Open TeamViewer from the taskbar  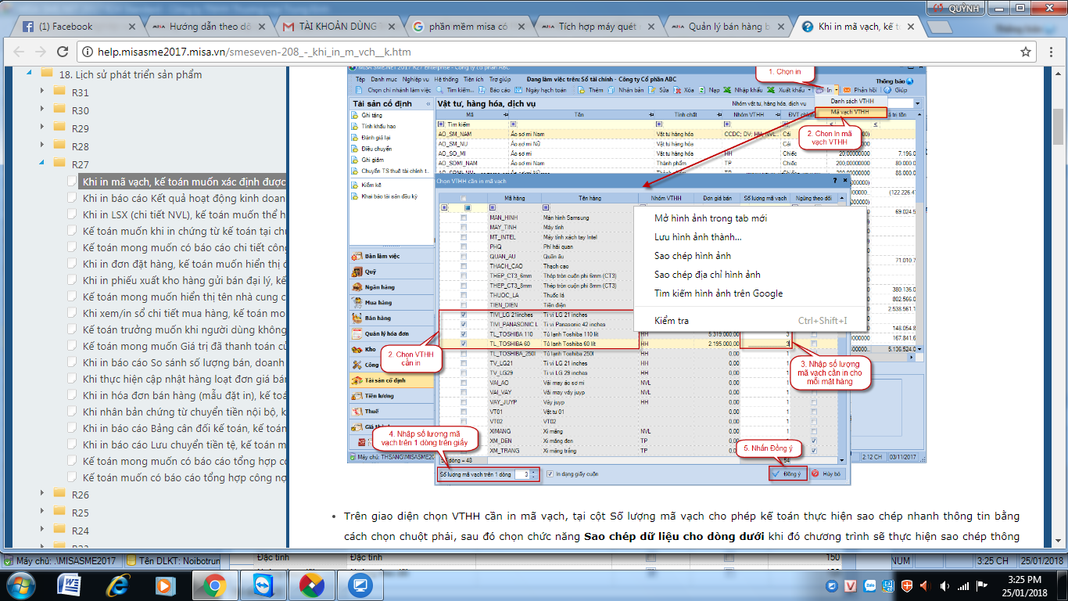(262, 585)
